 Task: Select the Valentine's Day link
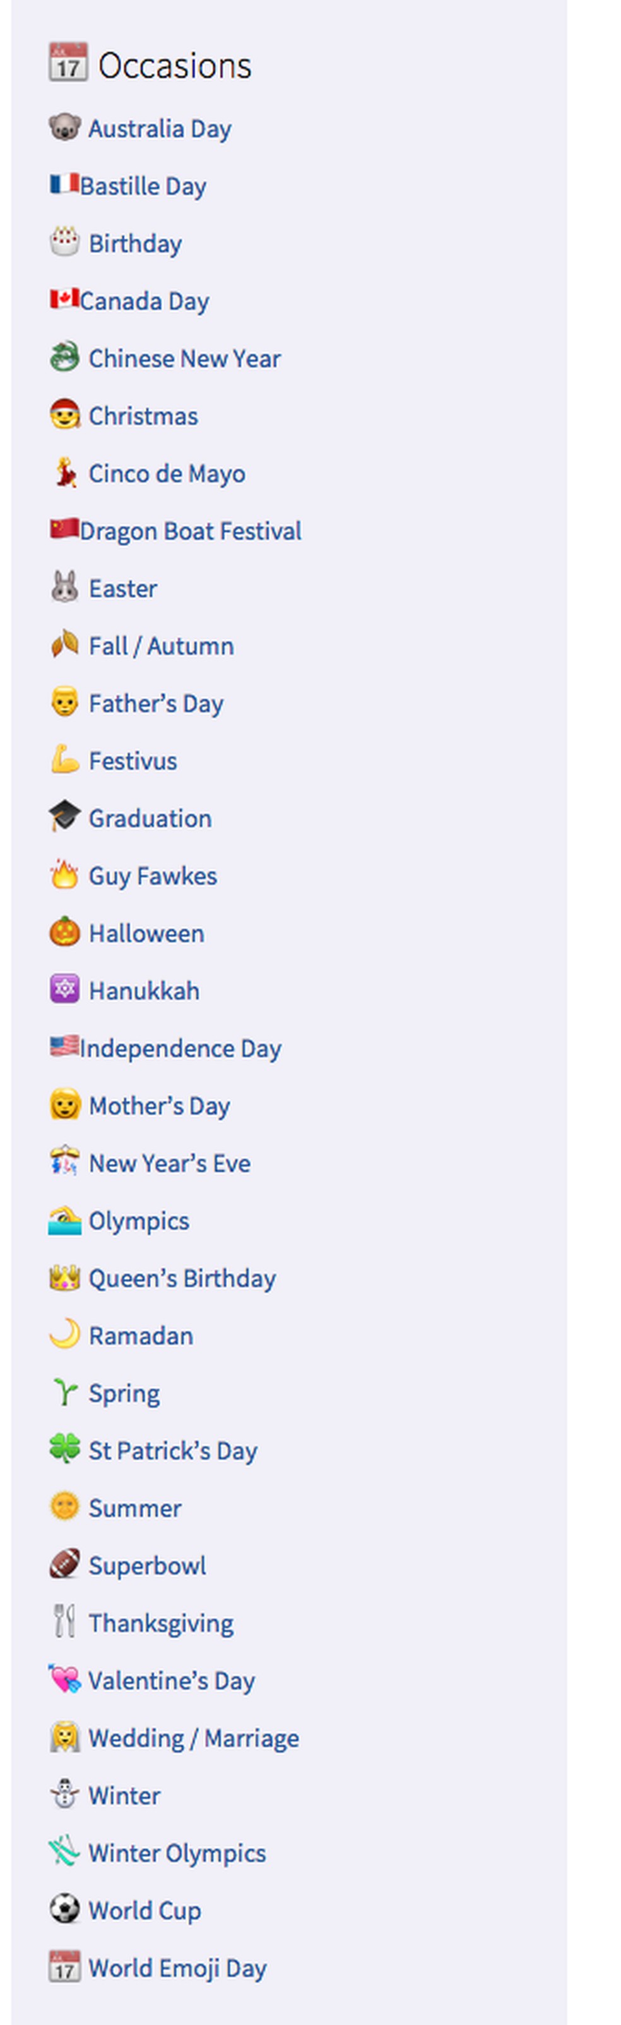172,1680
